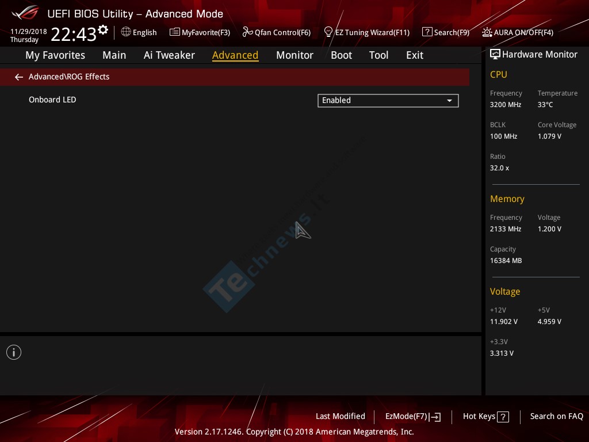Screen dimensions: 589x442
Task: Click the Hot Keys question mark icon
Action: point(503,417)
